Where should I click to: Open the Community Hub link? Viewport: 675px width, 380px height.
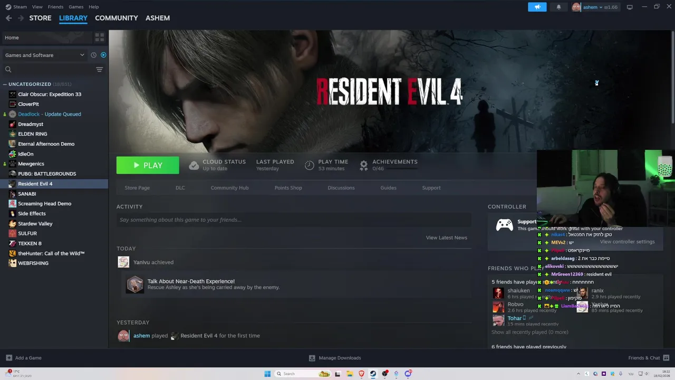(x=229, y=187)
